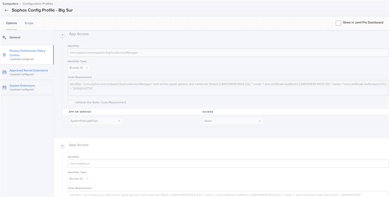Click the General gear icon in sidebar
Image resolution: width=389 pixels, height=197 pixels.
(4, 38)
